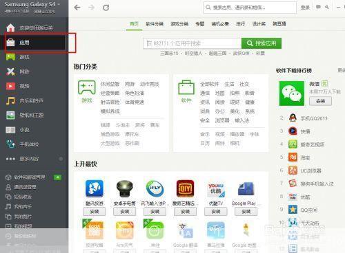
Task: Open the 全部软件 category link
Action: 210,84
